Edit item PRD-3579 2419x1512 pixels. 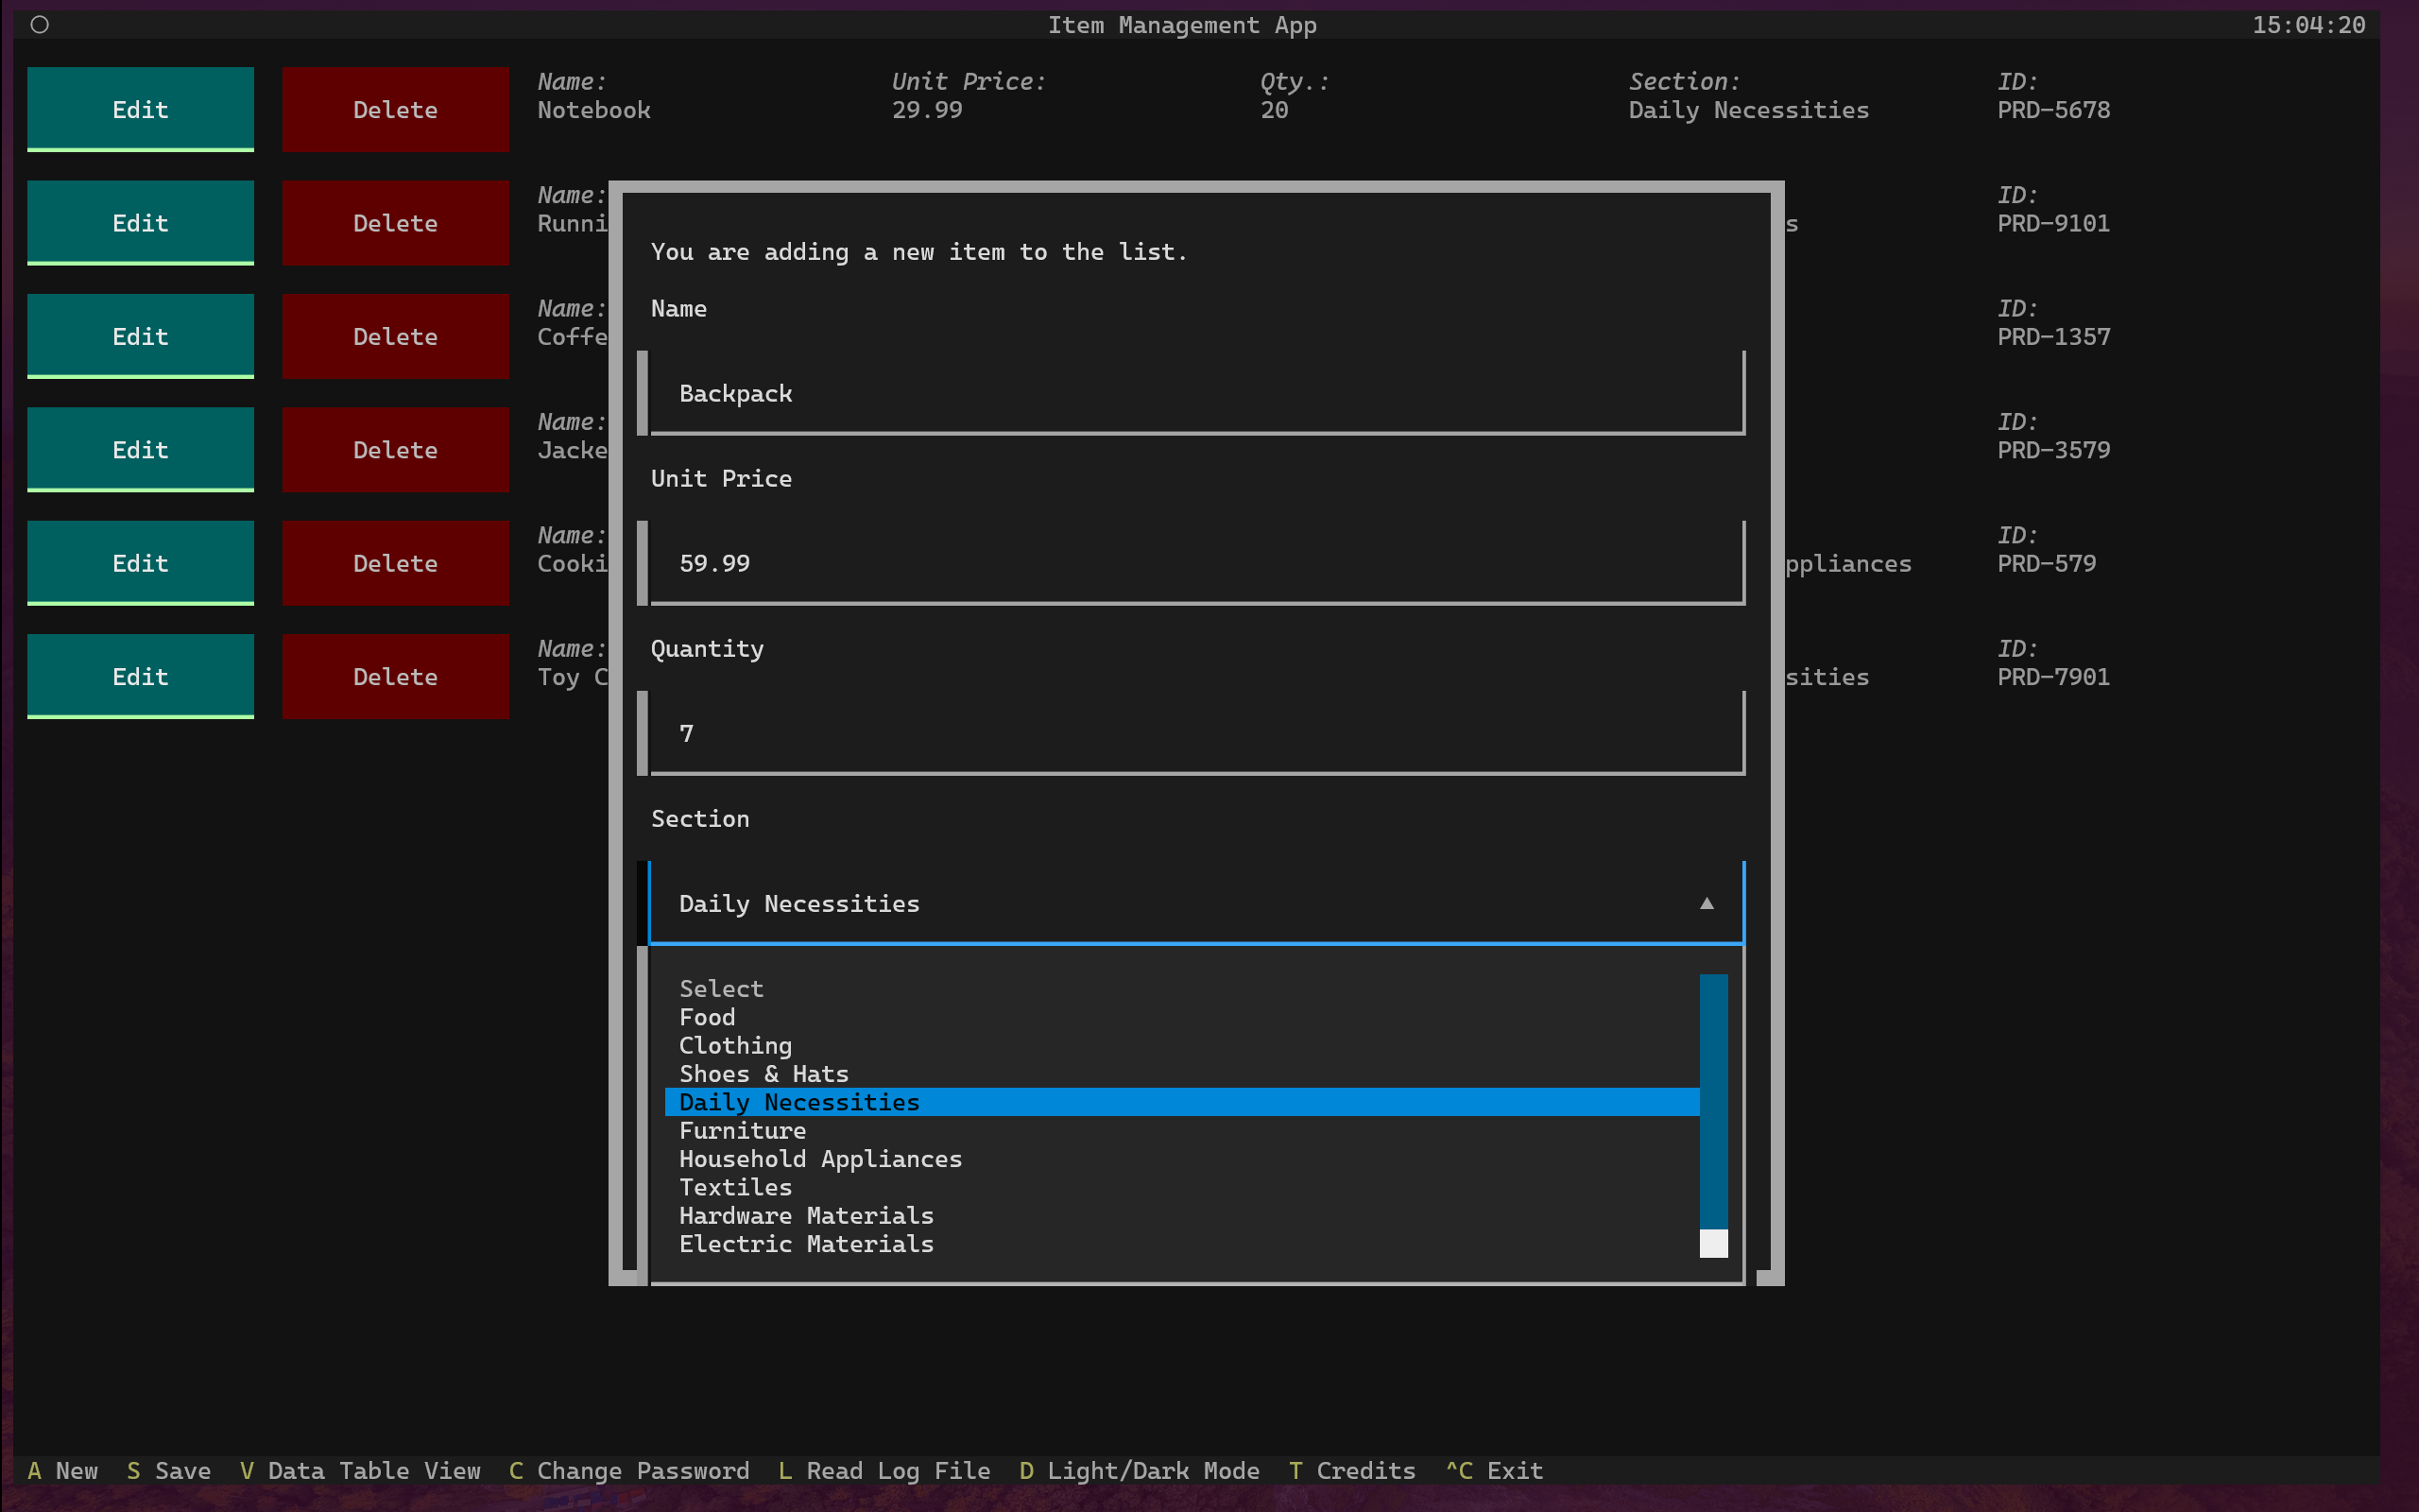click(140, 450)
